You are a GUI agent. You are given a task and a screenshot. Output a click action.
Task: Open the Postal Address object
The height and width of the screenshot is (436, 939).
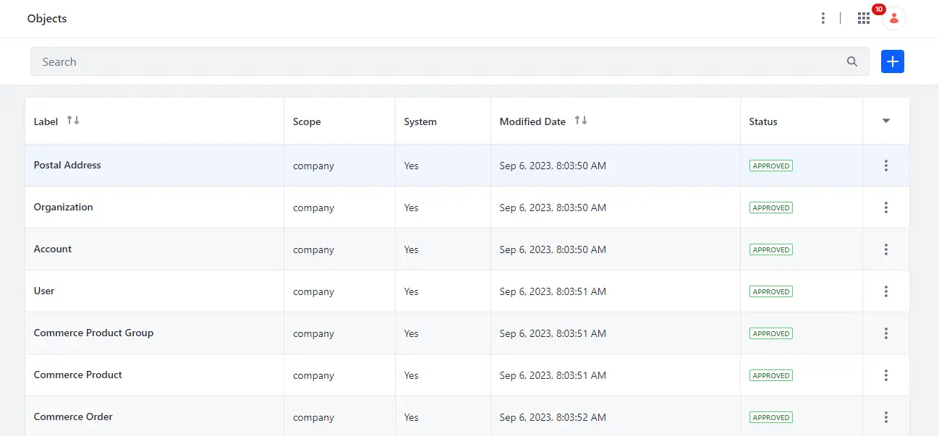(x=67, y=165)
